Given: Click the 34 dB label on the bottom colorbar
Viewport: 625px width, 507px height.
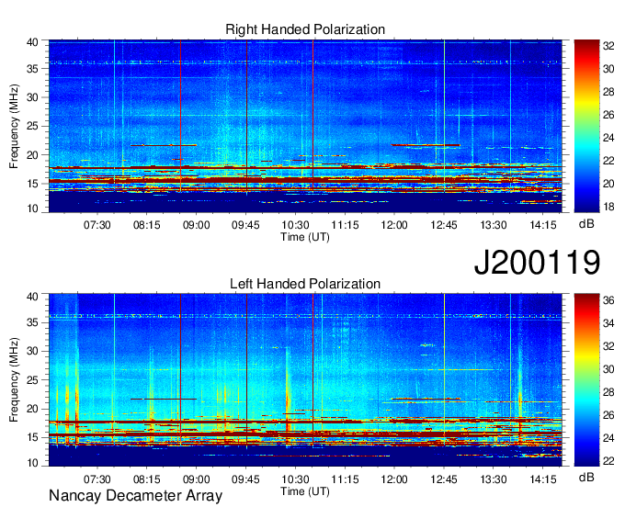Looking at the screenshot, I should tap(608, 323).
